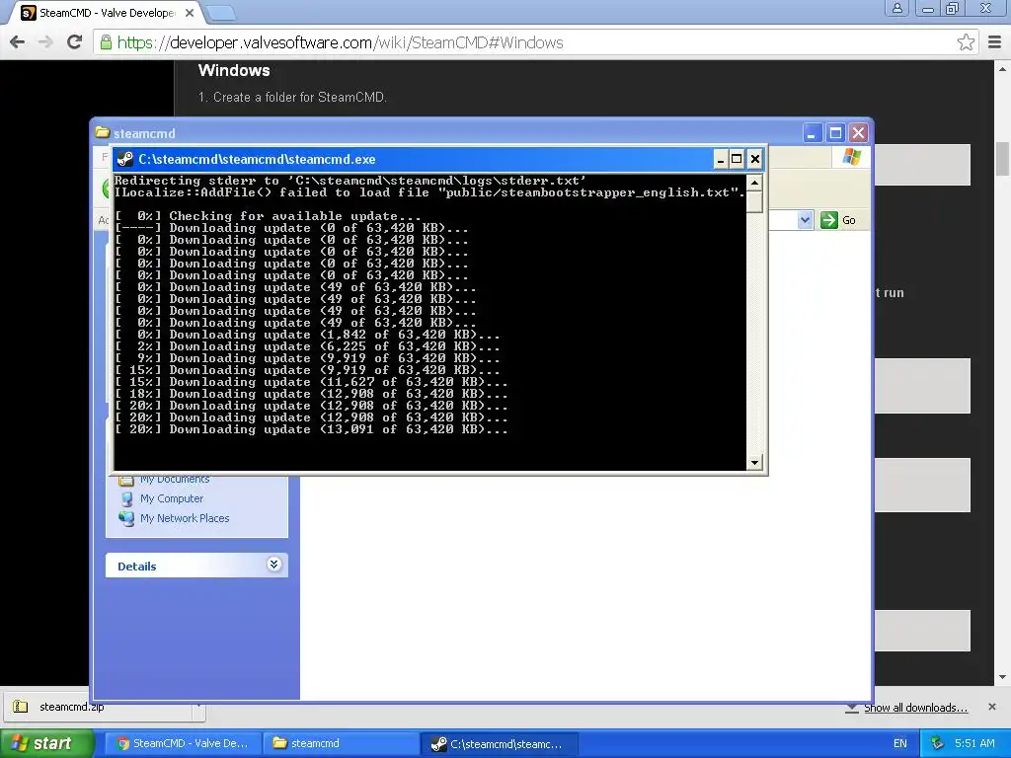Click the Chrome window restore button
The image size is (1011, 758).
pos(953,8)
